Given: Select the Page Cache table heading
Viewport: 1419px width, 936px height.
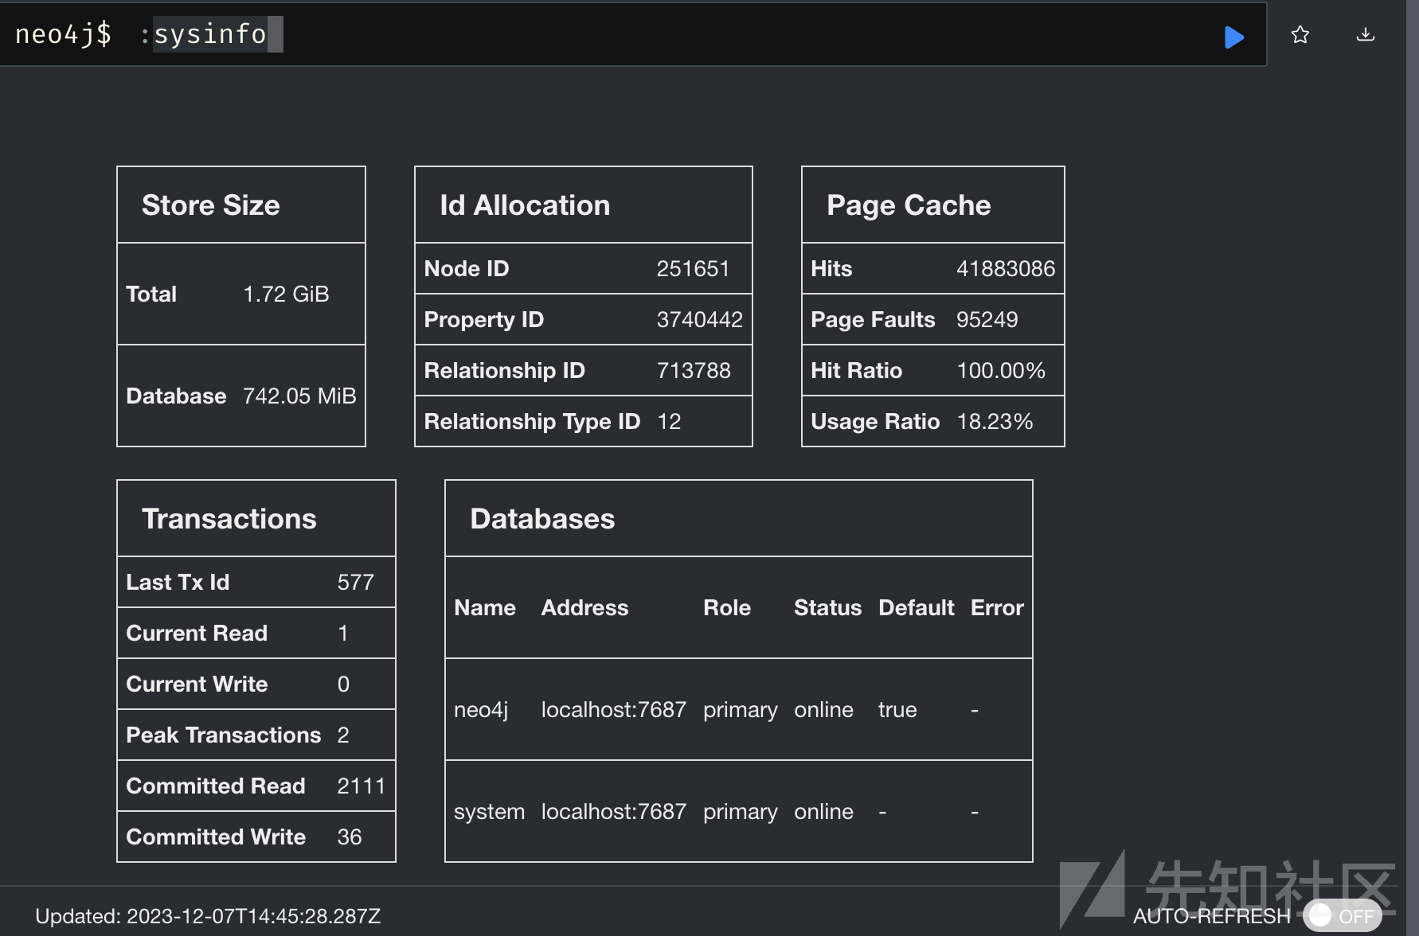Looking at the screenshot, I should 909,205.
